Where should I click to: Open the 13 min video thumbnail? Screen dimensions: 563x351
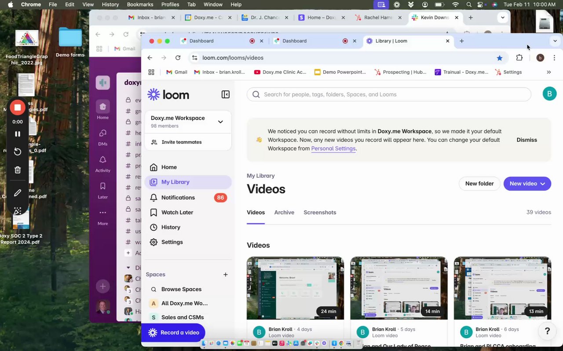coord(502,288)
